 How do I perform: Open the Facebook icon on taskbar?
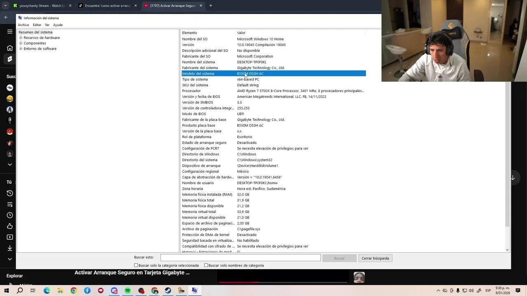point(87,291)
